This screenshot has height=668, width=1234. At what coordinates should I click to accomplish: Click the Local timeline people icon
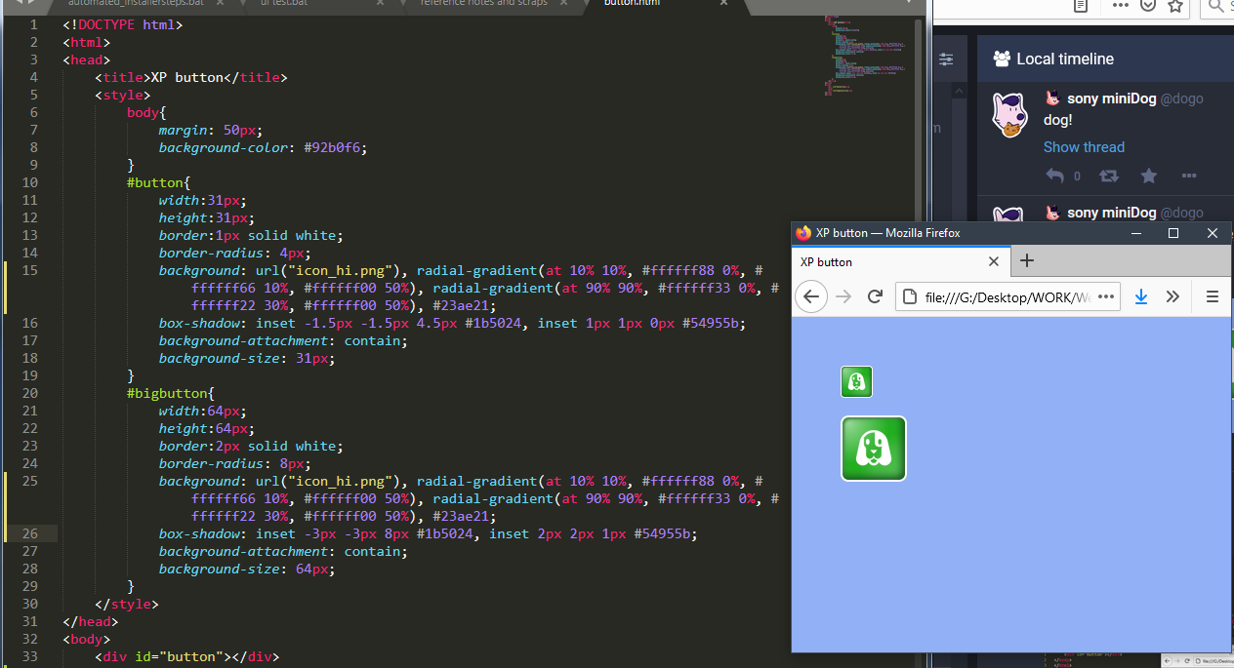pos(1002,59)
